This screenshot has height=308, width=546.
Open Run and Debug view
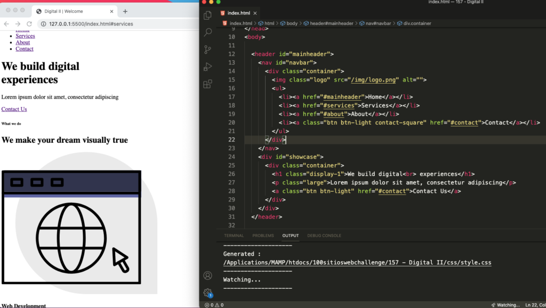(x=207, y=67)
